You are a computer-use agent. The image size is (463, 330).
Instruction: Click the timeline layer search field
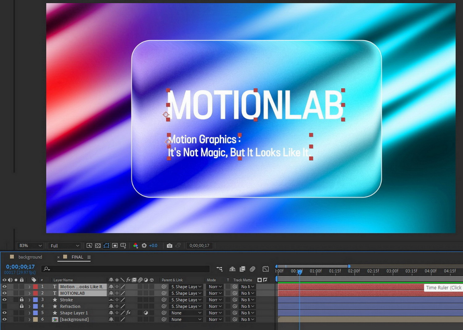pyautogui.click(x=126, y=269)
